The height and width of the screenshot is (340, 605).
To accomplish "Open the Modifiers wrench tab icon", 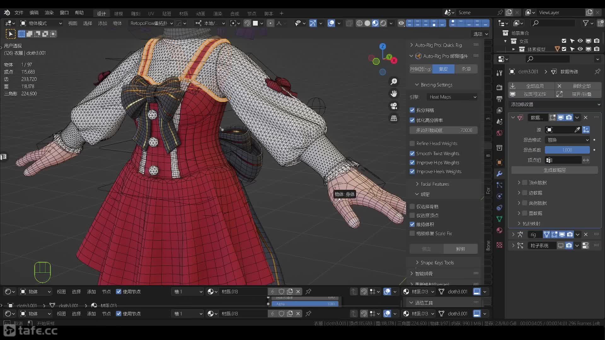I will pyautogui.click(x=499, y=174).
